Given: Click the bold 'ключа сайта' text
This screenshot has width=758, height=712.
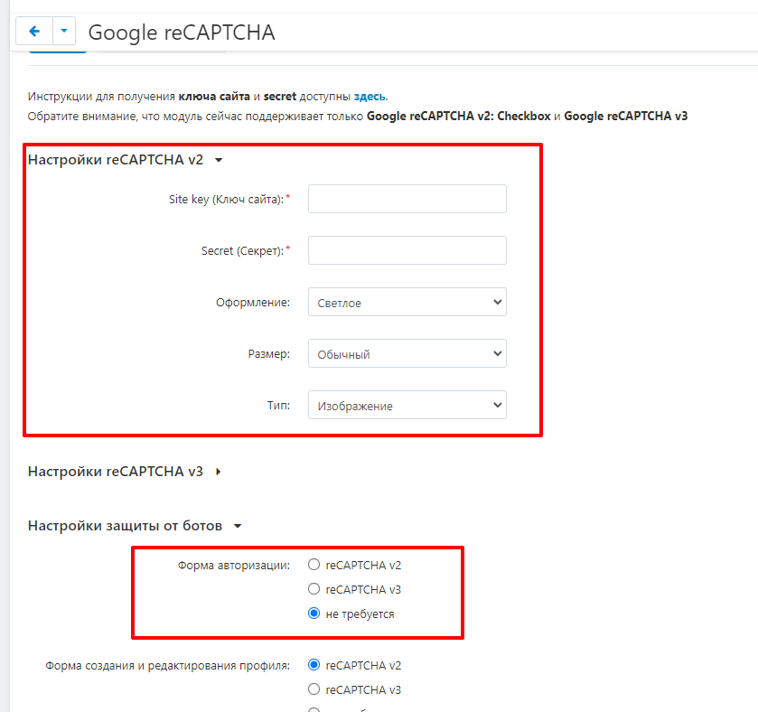Looking at the screenshot, I should (x=214, y=96).
